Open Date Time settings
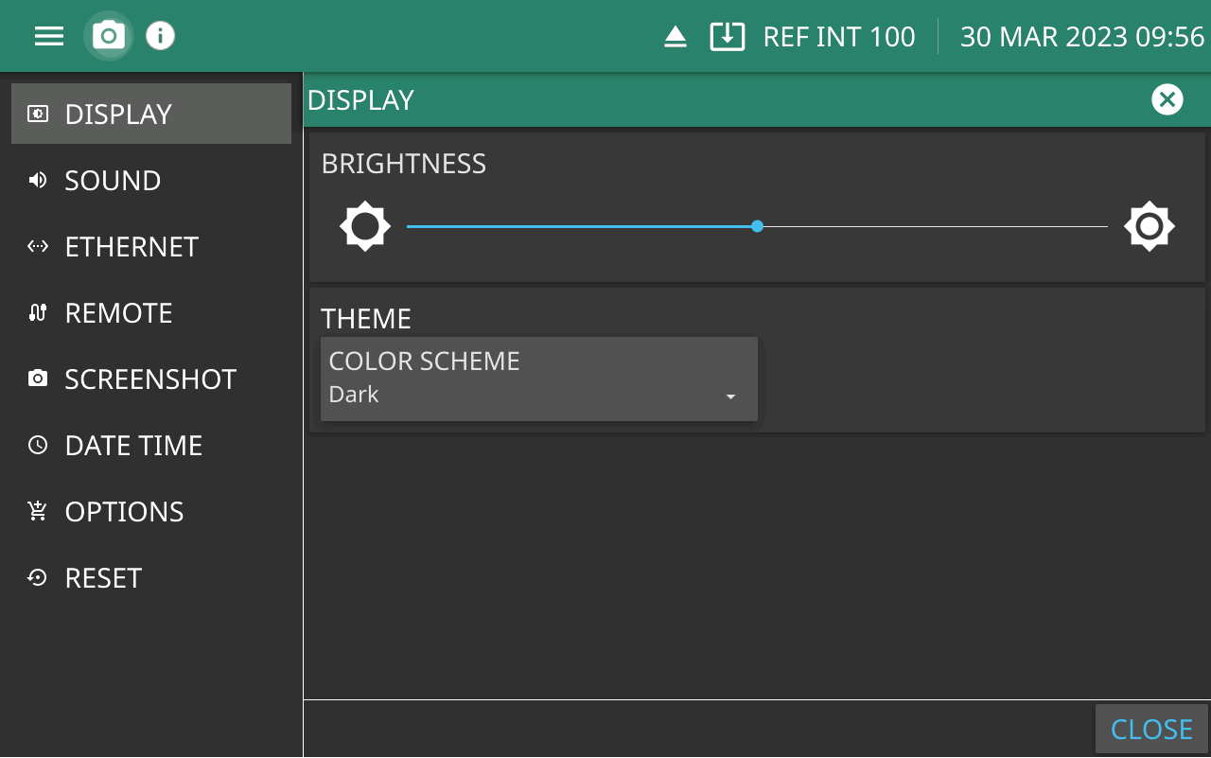This screenshot has width=1211, height=758. 133,446
